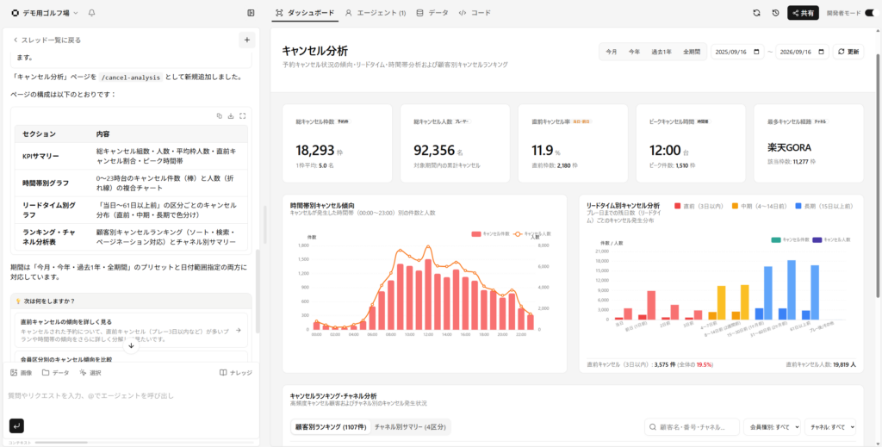The height and width of the screenshot is (447, 882).
Task: Click the /cancel-analysis code text
Action: coord(130,78)
